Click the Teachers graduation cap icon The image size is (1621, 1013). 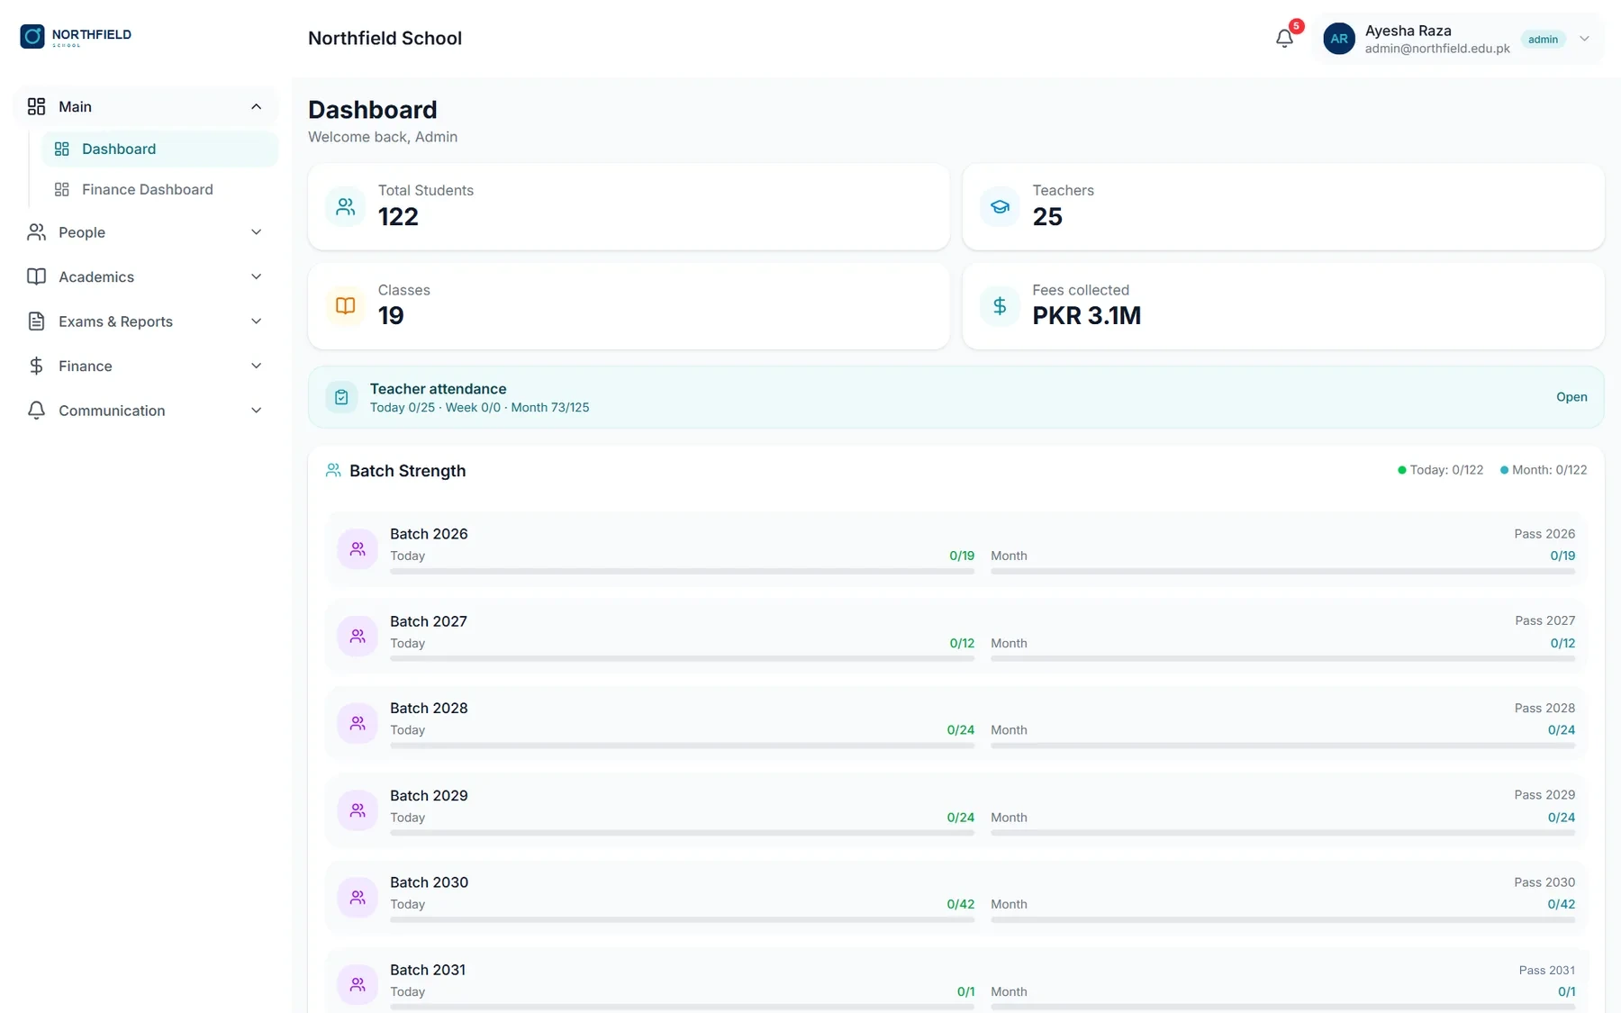tap(1000, 207)
